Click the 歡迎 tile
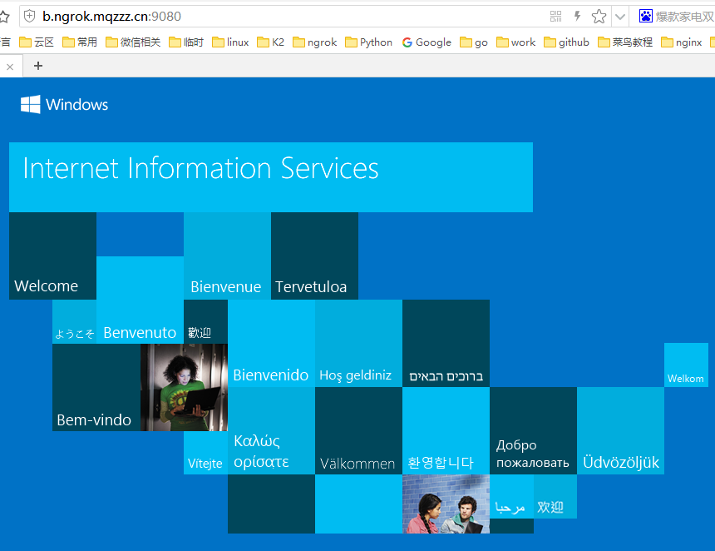 [x=205, y=322]
